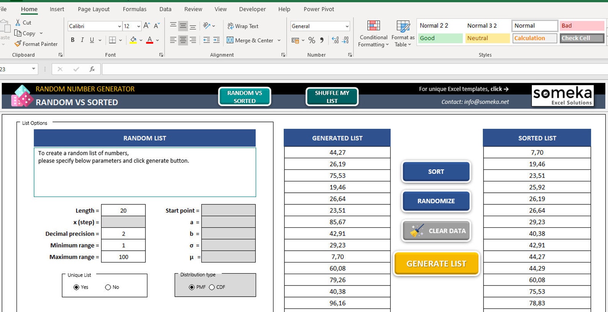Screen dimensions: 608x312
Task: Open the font size dropdown
Action: click(x=138, y=26)
